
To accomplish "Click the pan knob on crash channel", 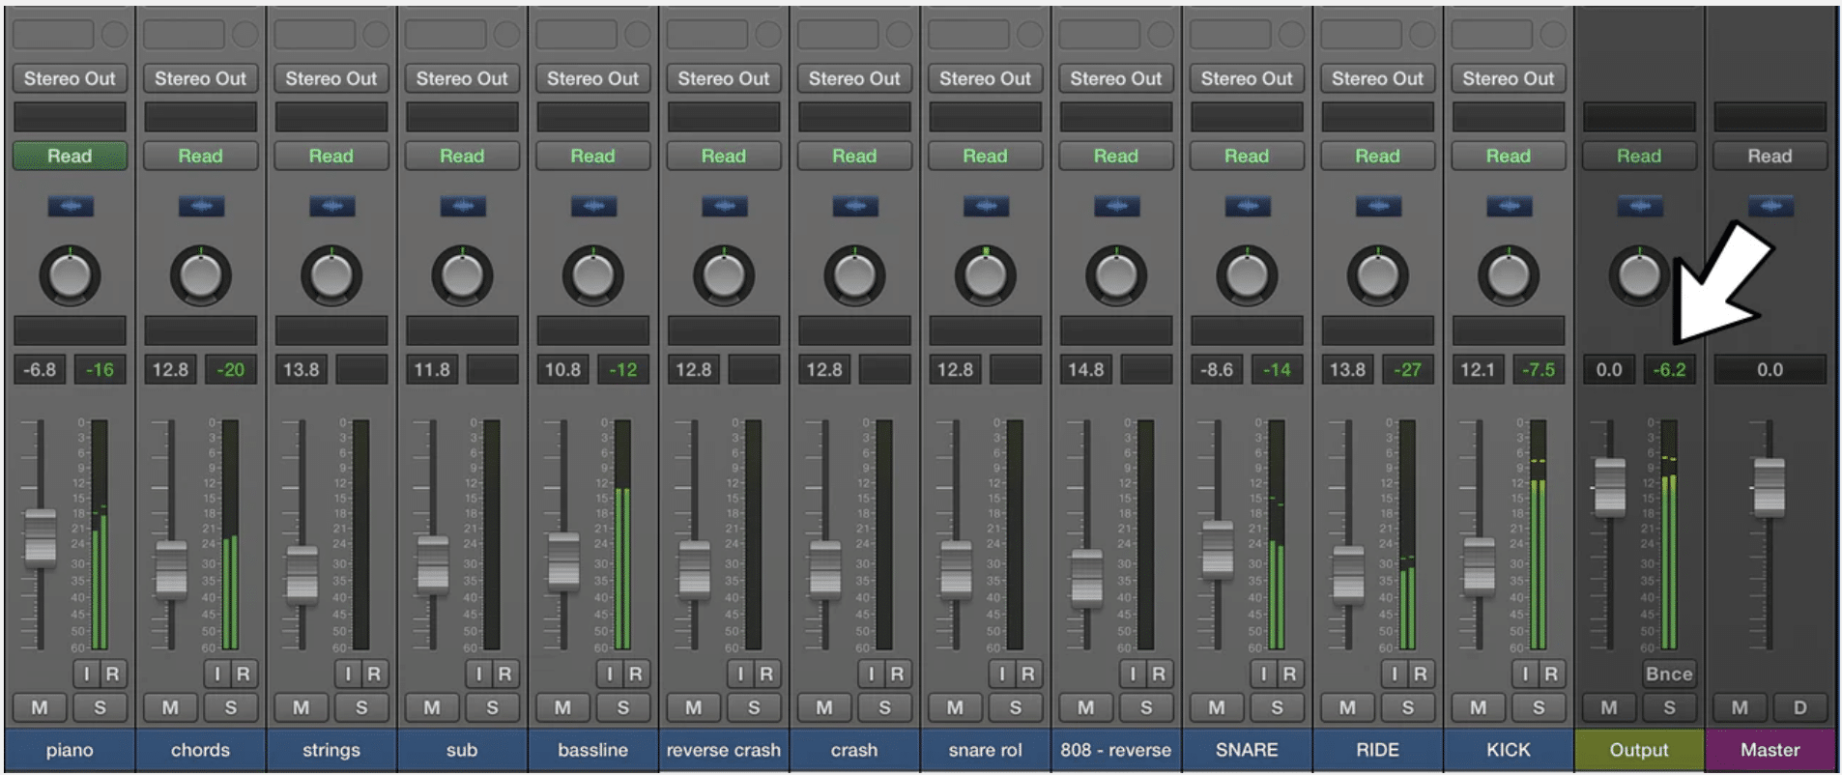I will [x=854, y=275].
